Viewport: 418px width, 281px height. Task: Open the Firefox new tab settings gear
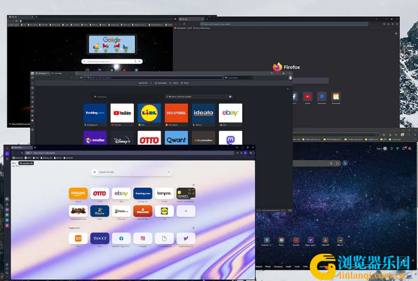[396, 34]
